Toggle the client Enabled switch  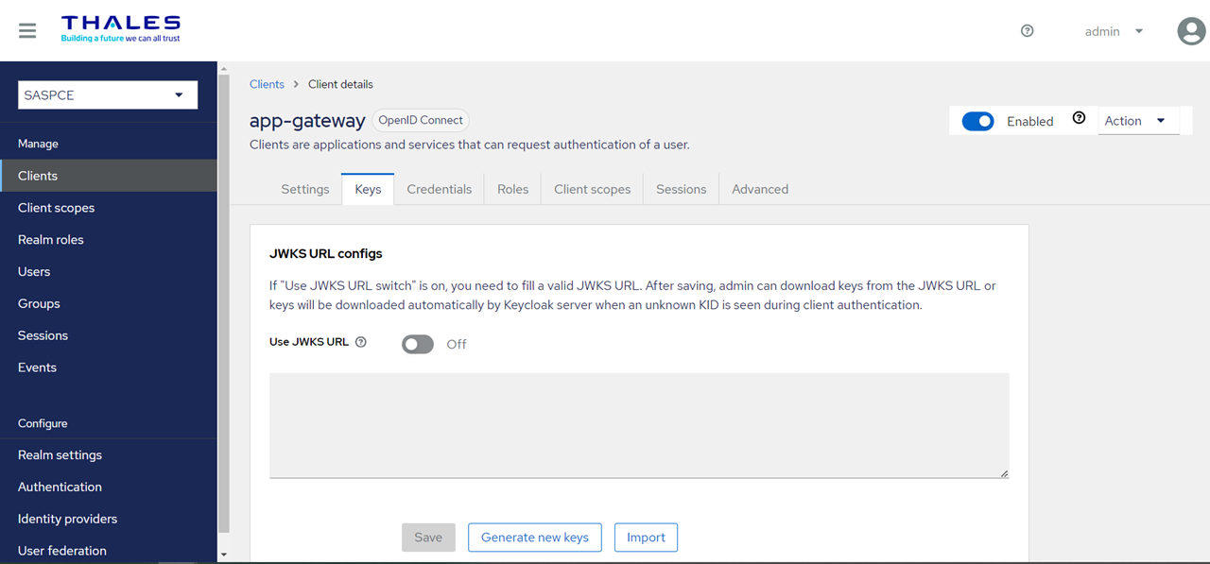point(977,122)
